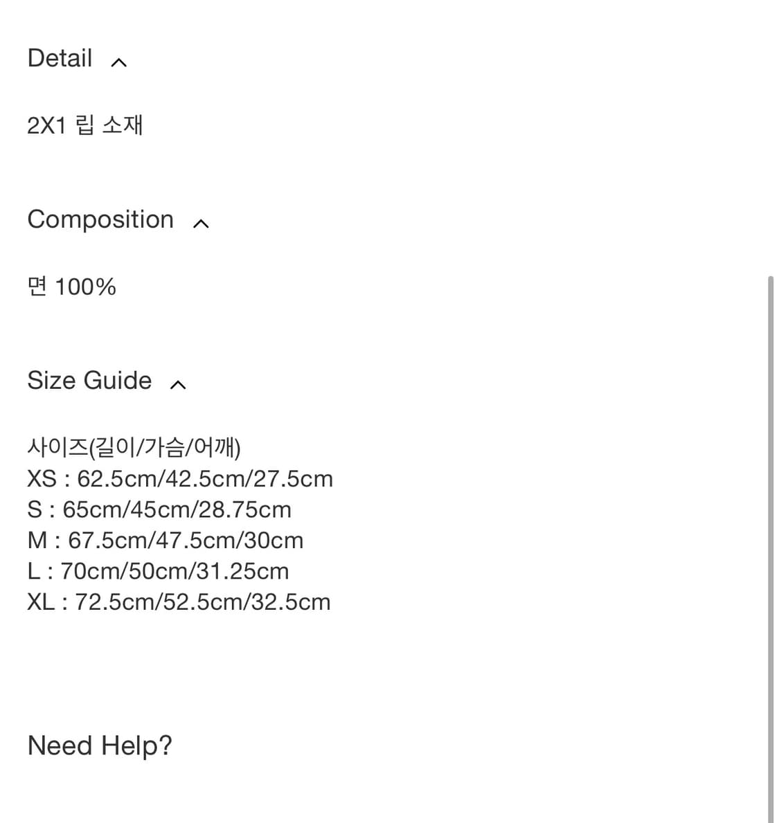Click the 32.5cm shoulder value for XL

[x=291, y=602]
